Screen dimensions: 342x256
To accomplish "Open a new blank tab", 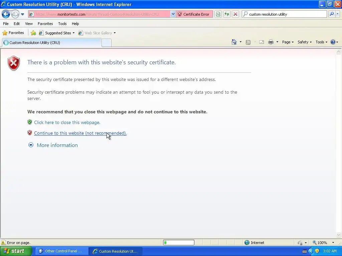I will [x=107, y=43].
